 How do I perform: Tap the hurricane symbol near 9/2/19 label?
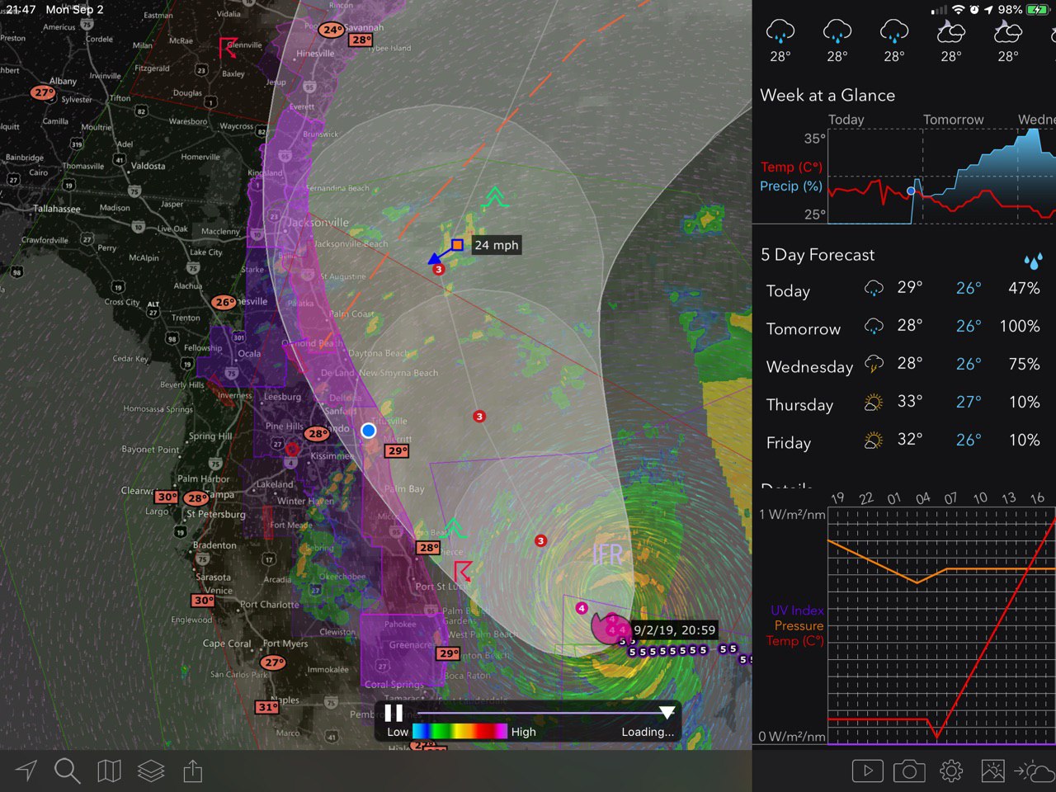coord(610,629)
